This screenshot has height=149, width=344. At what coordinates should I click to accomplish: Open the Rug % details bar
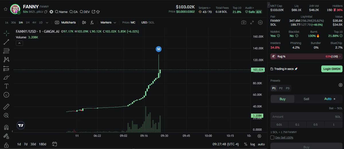coord(306,57)
